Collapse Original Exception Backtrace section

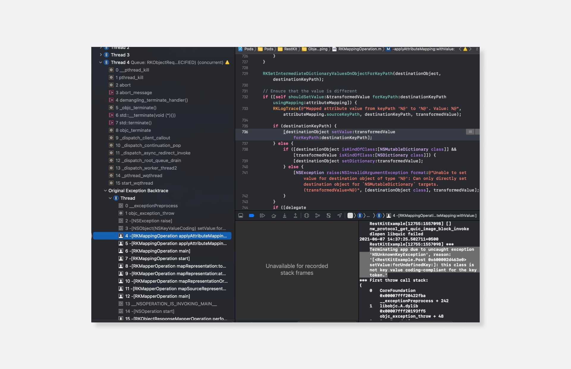click(105, 191)
